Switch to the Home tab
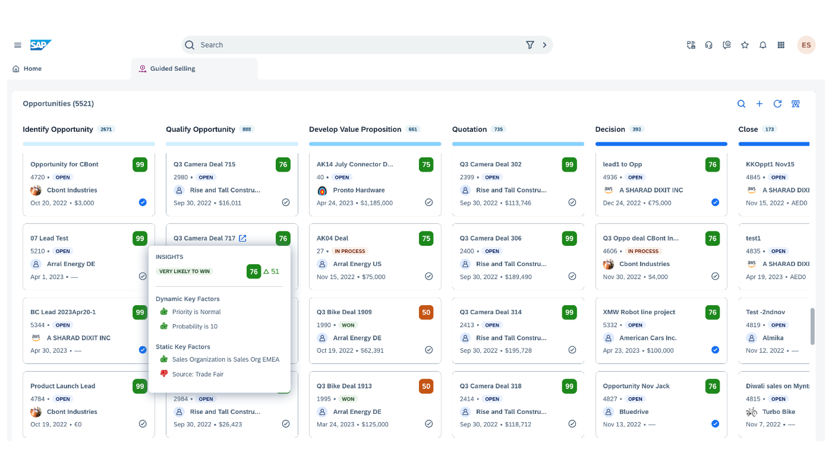 tap(27, 69)
